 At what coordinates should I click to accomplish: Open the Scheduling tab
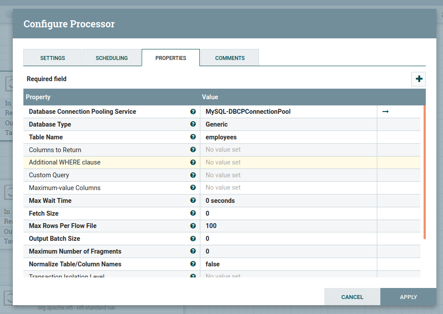point(112,58)
